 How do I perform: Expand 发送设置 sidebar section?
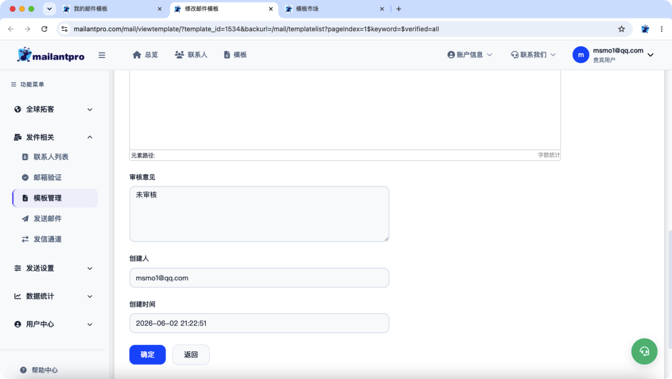53,268
